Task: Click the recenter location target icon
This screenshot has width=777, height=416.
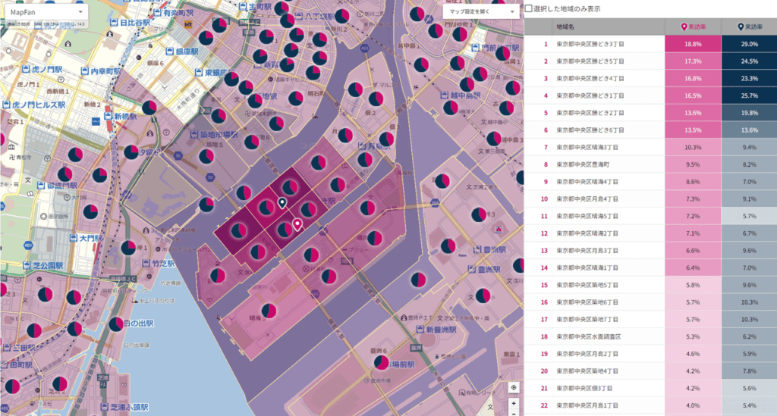Action: pyautogui.click(x=514, y=387)
